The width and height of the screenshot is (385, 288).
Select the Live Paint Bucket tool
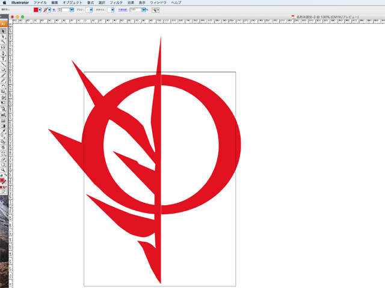[3, 142]
